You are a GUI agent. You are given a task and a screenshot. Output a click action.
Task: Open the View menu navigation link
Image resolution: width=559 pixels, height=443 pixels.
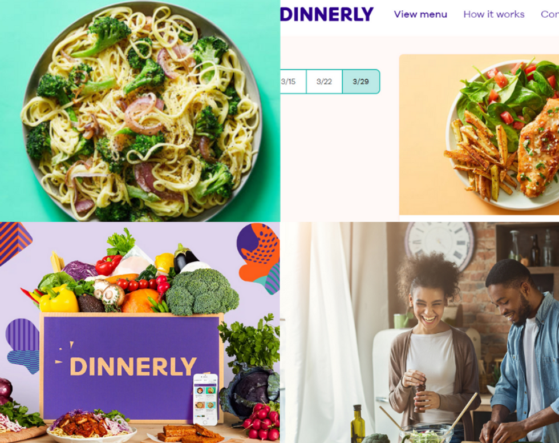point(420,14)
